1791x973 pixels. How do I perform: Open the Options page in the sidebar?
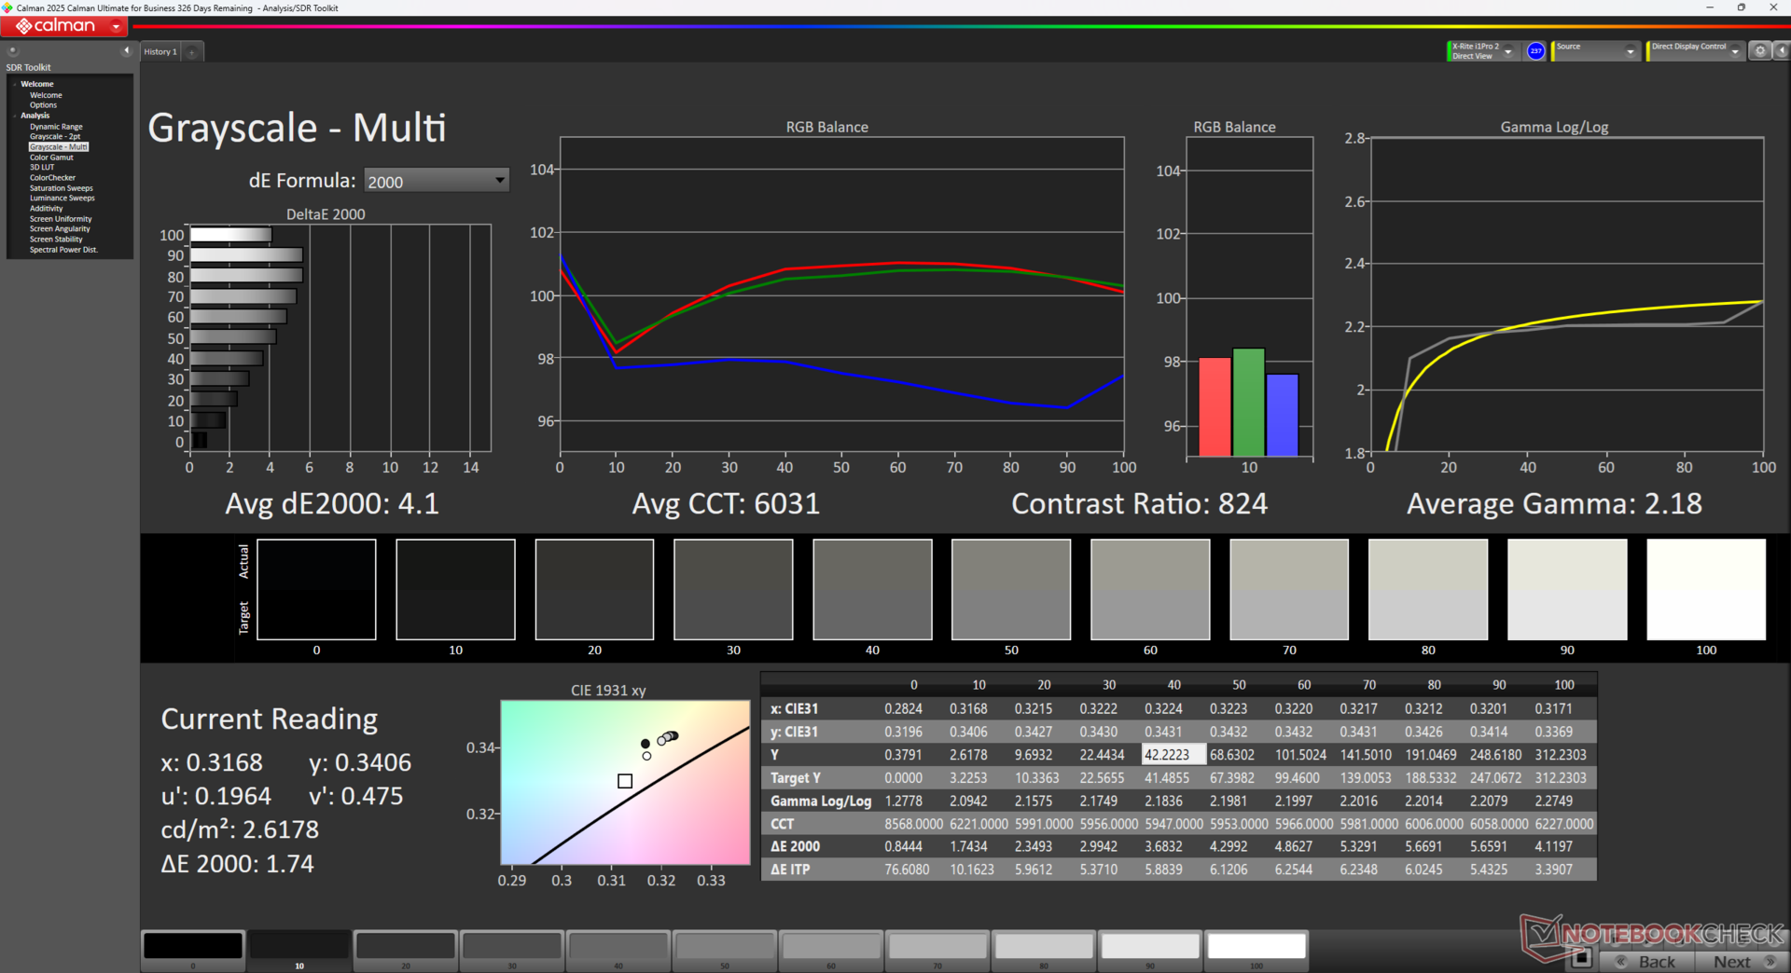(x=43, y=105)
